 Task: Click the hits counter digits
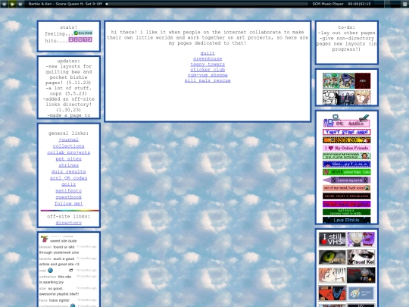(80, 39)
